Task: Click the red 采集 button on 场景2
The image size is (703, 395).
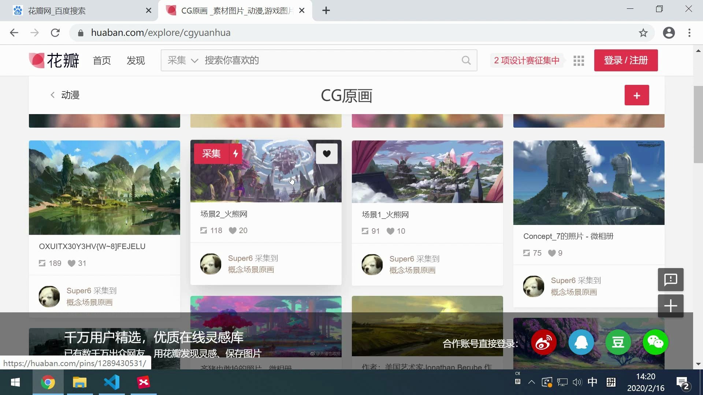Action: [211, 154]
